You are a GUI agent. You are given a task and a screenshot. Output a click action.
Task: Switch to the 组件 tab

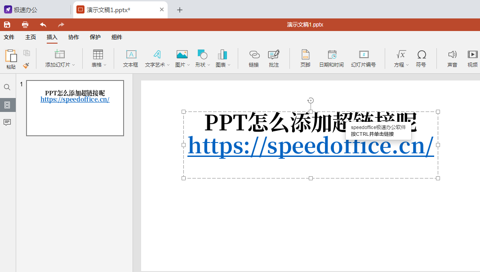tap(117, 37)
